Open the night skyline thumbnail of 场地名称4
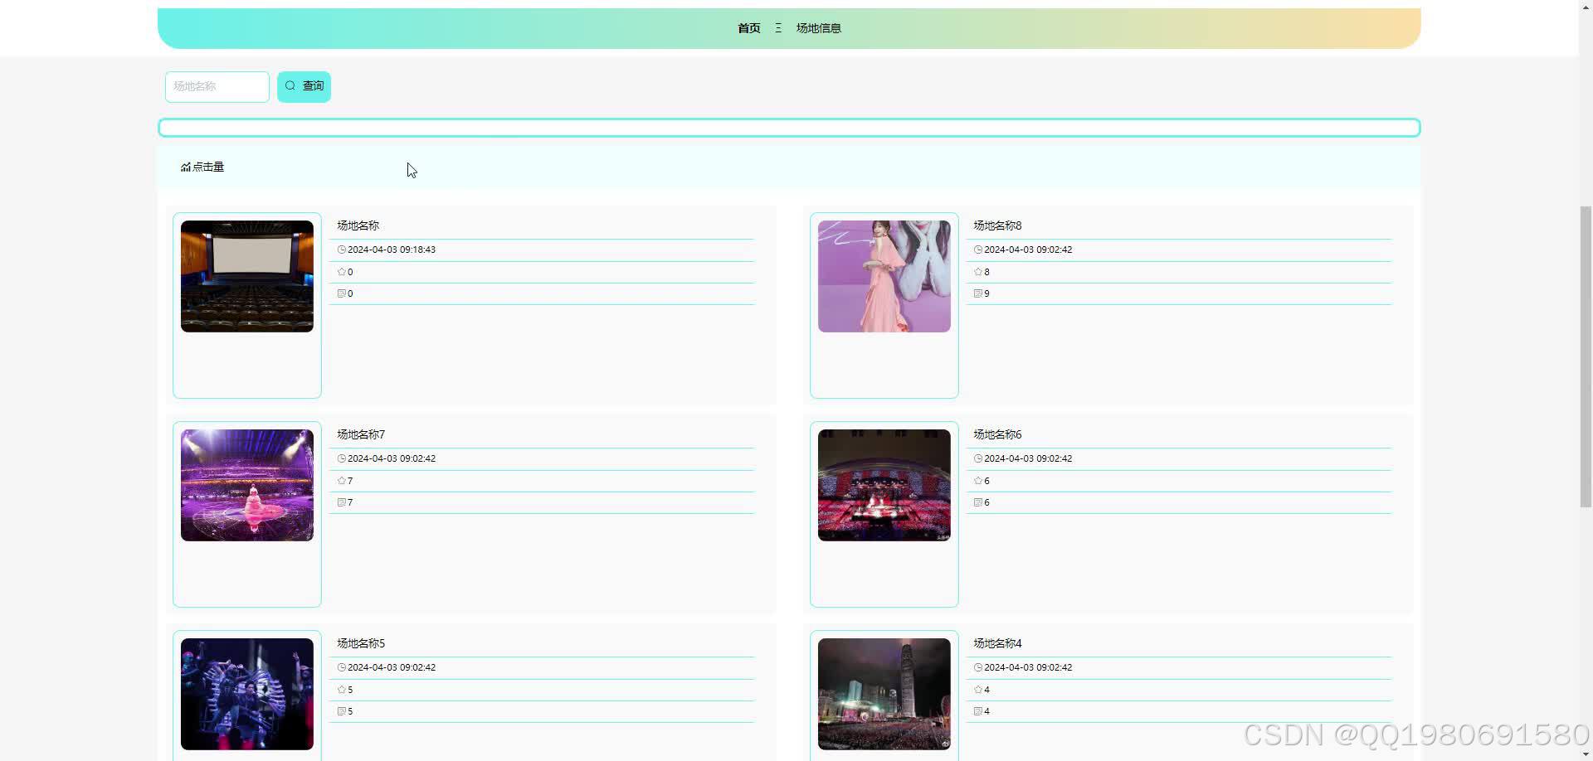 (x=884, y=694)
